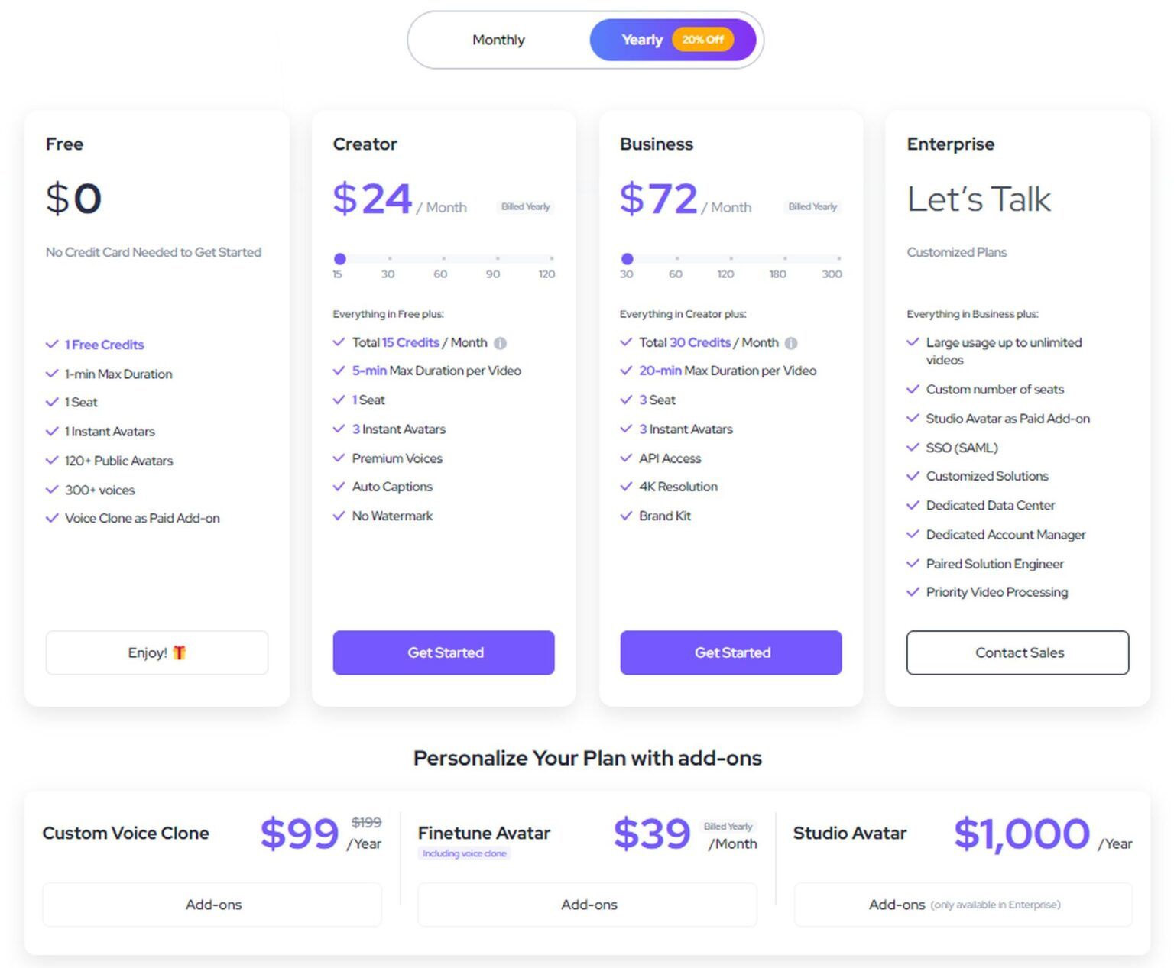Click the Enjoy! button on the Free plan
This screenshot has height=968, width=1174.
(x=156, y=652)
